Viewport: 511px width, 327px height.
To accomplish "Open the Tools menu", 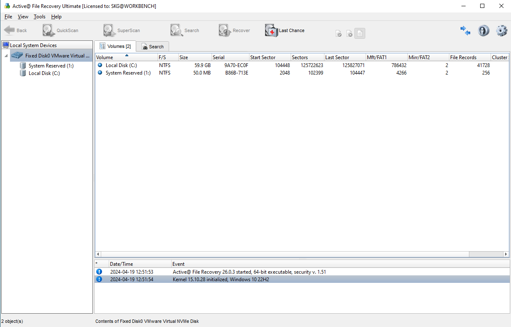I will [x=40, y=17].
